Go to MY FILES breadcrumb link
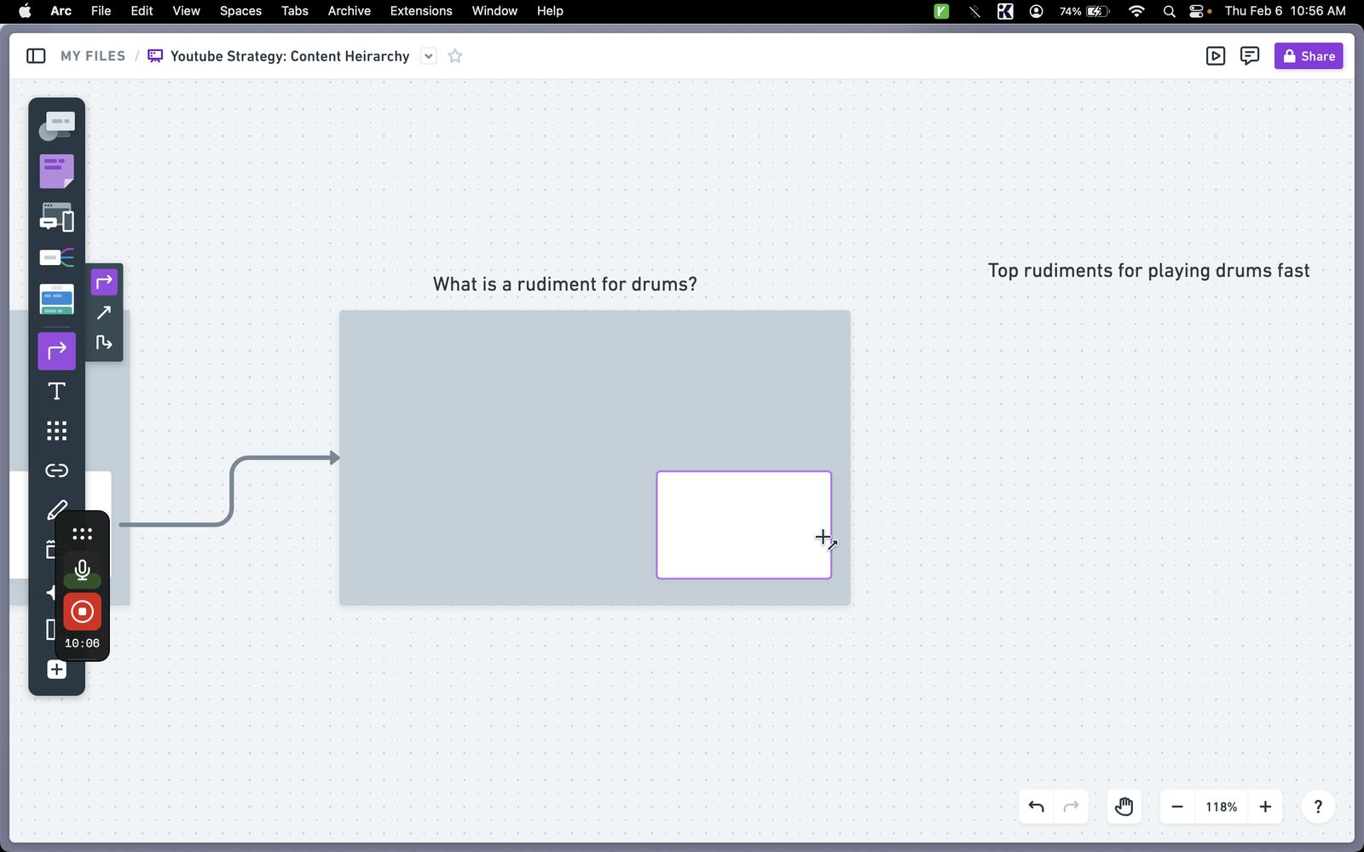The image size is (1364, 852). 93,56
